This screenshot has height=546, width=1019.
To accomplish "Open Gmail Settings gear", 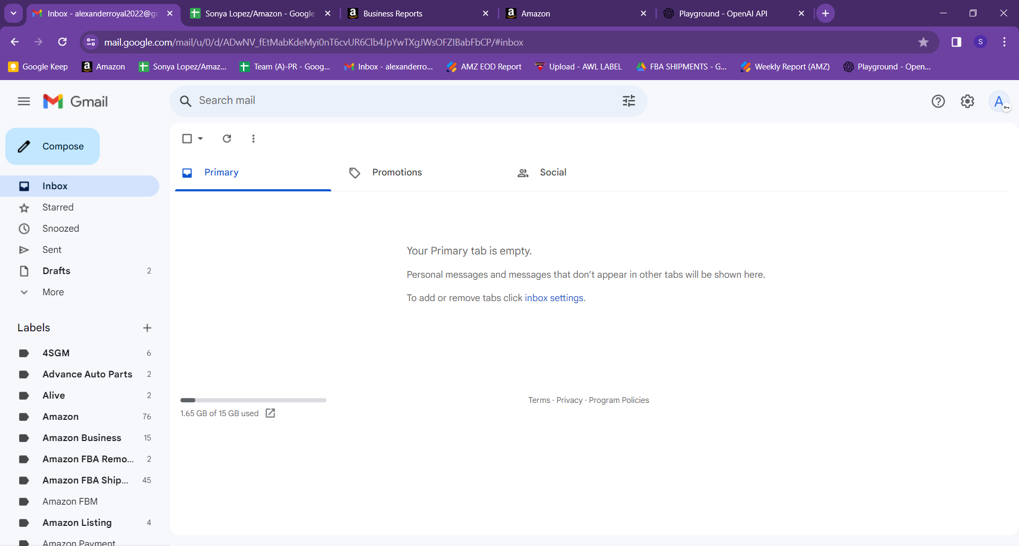I will click(x=968, y=101).
